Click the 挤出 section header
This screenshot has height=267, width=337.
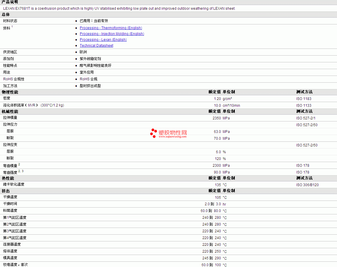click(6, 191)
